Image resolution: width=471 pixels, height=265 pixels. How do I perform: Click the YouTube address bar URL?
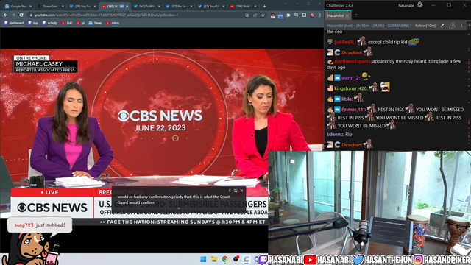click(x=106, y=15)
